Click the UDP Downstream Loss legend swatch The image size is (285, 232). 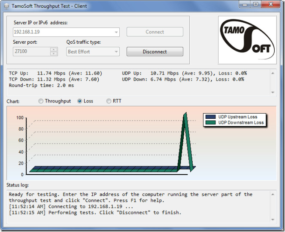coord(210,123)
